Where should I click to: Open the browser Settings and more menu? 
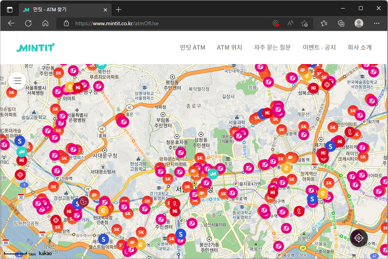pyautogui.click(x=377, y=23)
